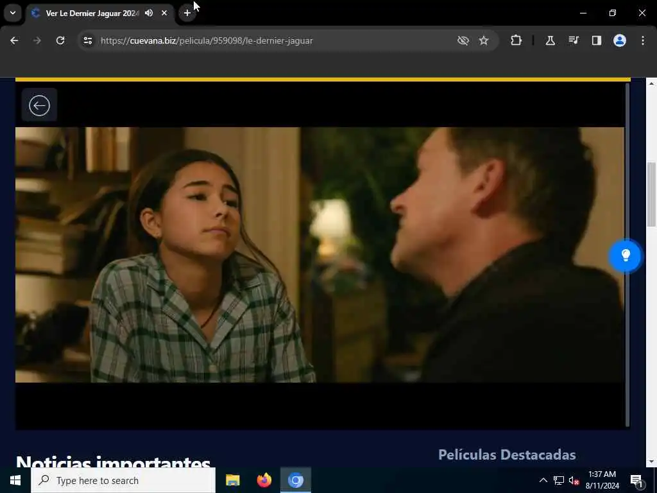This screenshot has width=657, height=493.
Task: Launch Firefox from the taskbar
Action: click(x=264, y=480)
